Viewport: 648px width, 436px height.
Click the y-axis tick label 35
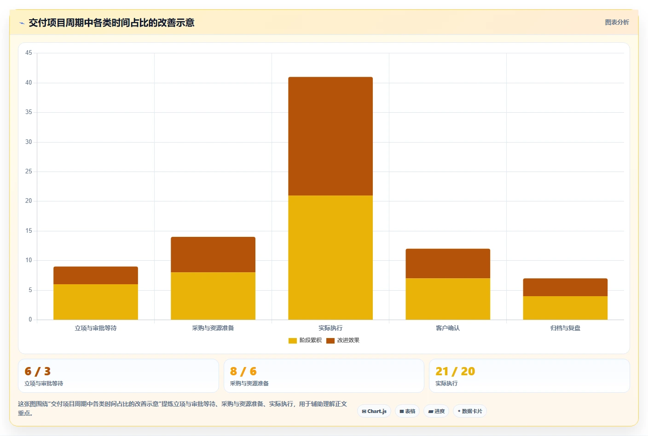pyautogui.click(x=29, y=112)
